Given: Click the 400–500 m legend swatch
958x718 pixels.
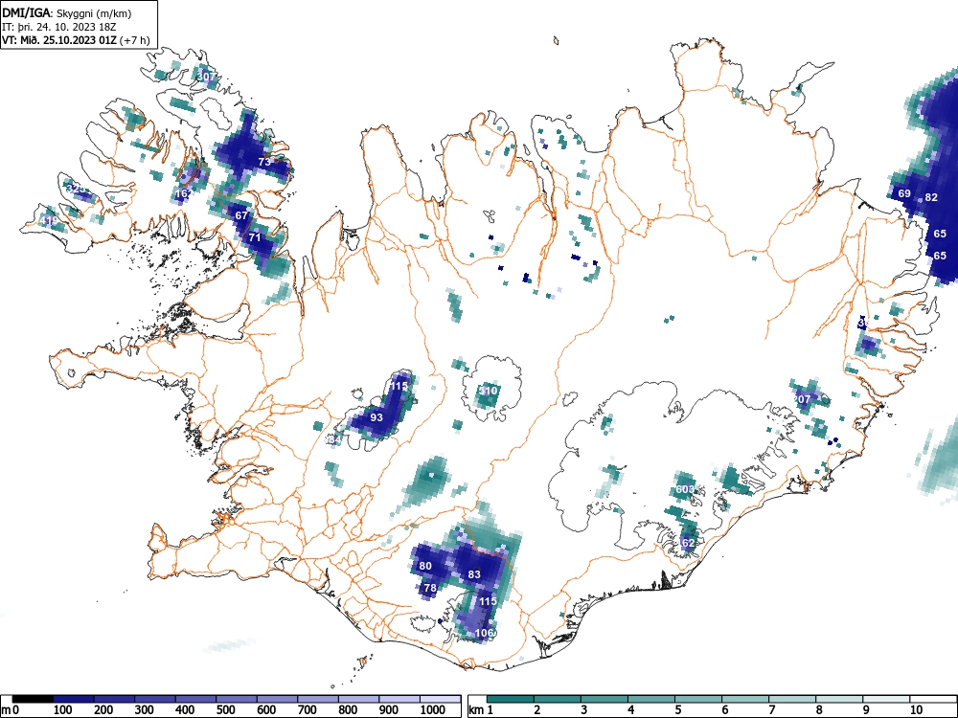Looking at the screenshot, I should (x=195, y=699).
